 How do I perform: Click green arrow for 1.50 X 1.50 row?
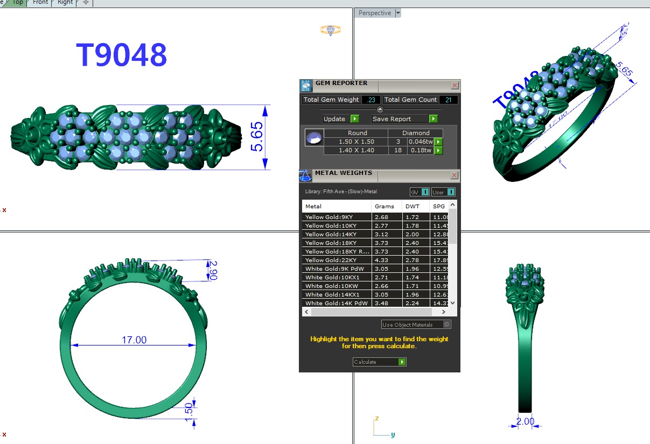pos(438,142)
